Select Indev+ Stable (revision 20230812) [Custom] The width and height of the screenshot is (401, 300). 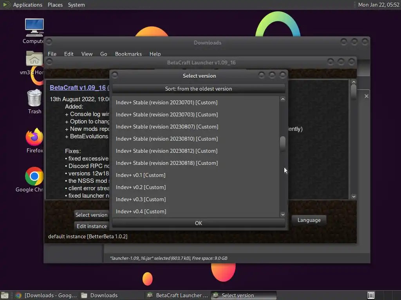196,151
